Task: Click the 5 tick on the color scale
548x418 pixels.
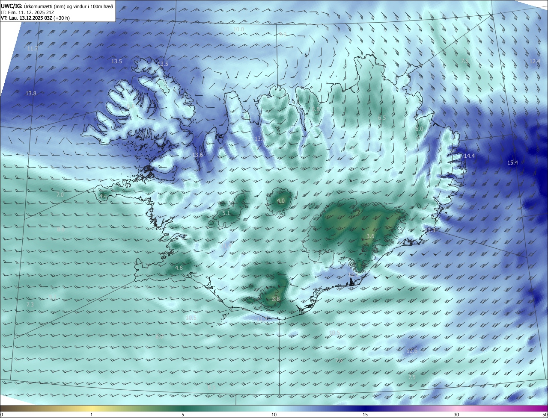Action: (183, 415)
